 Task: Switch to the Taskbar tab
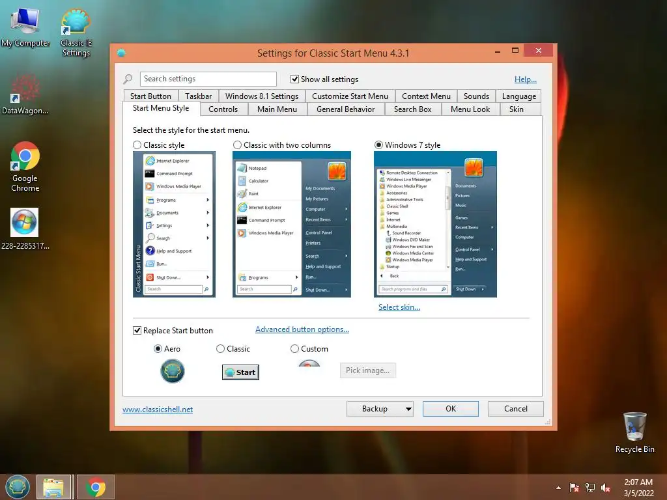pyautogui.click(x=198, y=96)
